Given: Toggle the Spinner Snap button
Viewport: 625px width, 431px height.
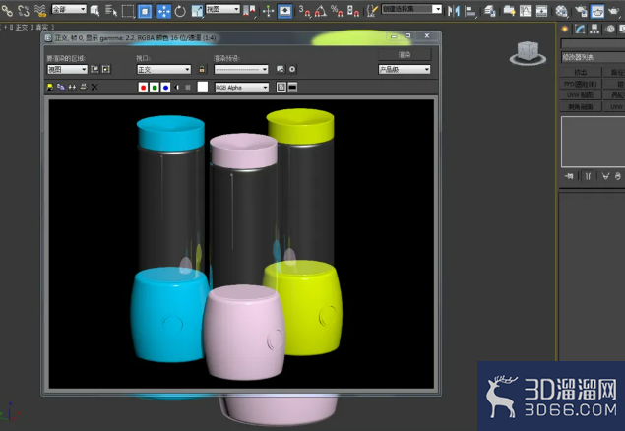Looking at the screenshot, I should click(x=353, y=11).
